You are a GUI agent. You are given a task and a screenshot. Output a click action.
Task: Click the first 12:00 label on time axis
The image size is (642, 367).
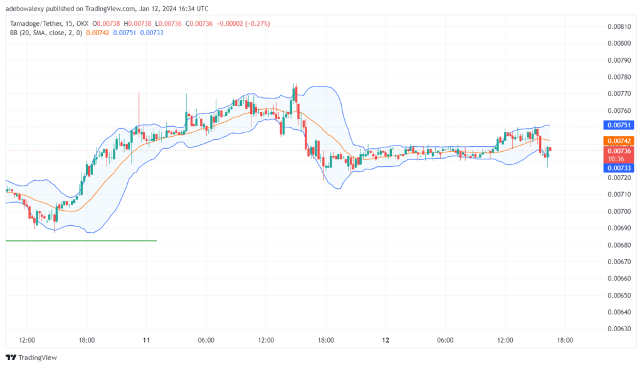[x=27, y=340]
